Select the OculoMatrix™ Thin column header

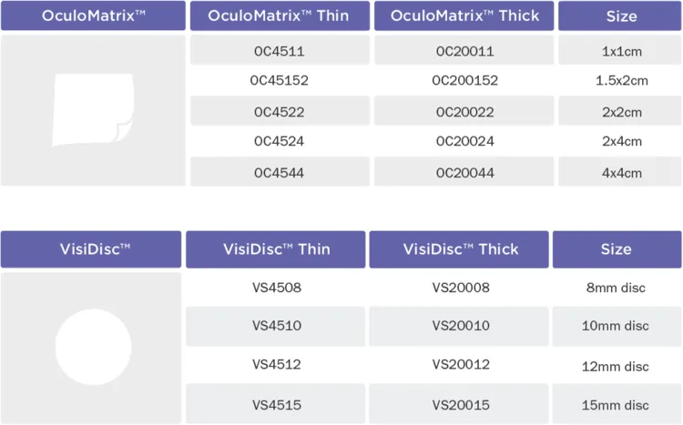(278, 16)
